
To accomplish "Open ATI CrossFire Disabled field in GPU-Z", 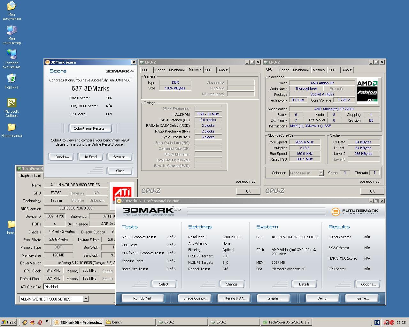I will click(79, 287).
